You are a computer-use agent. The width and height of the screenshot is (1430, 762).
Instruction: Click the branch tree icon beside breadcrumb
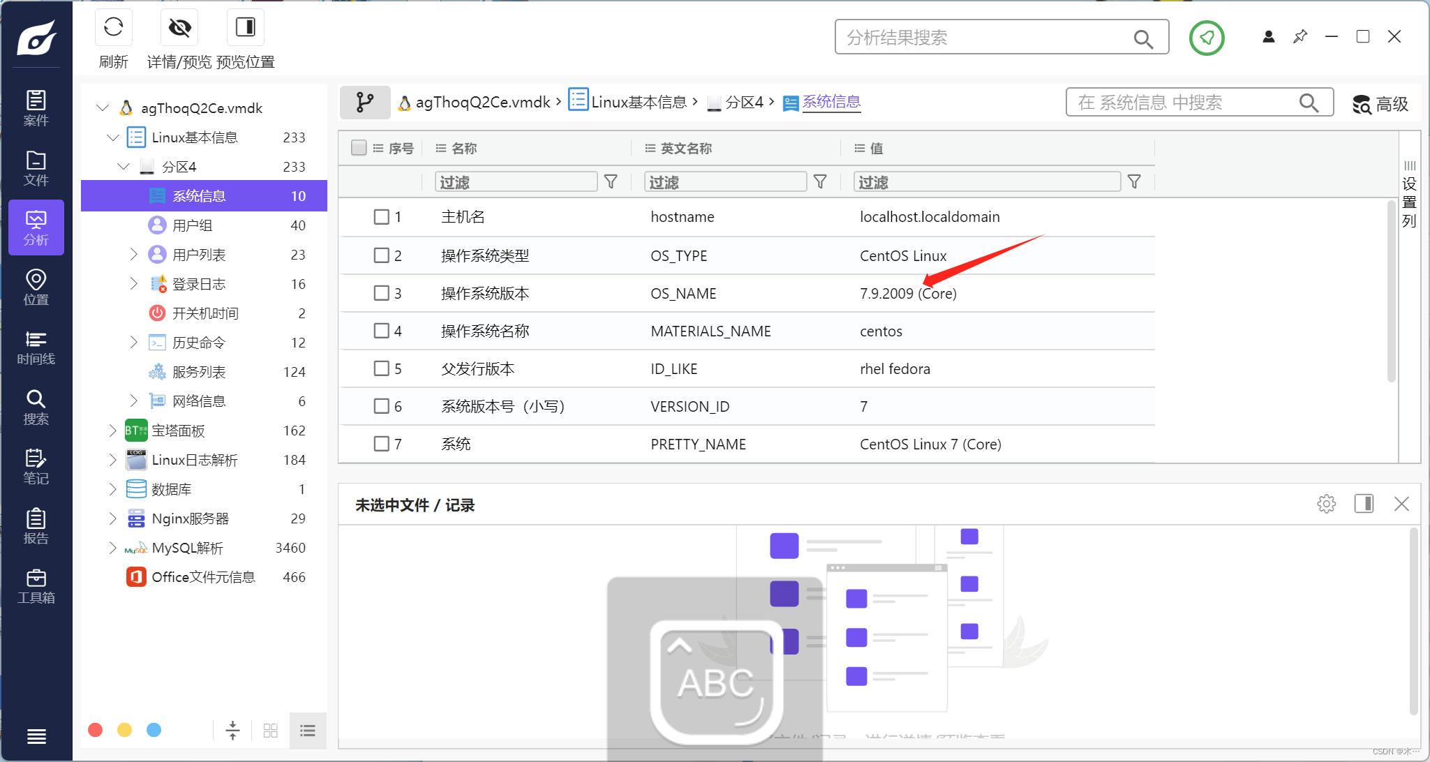point(364,103)
